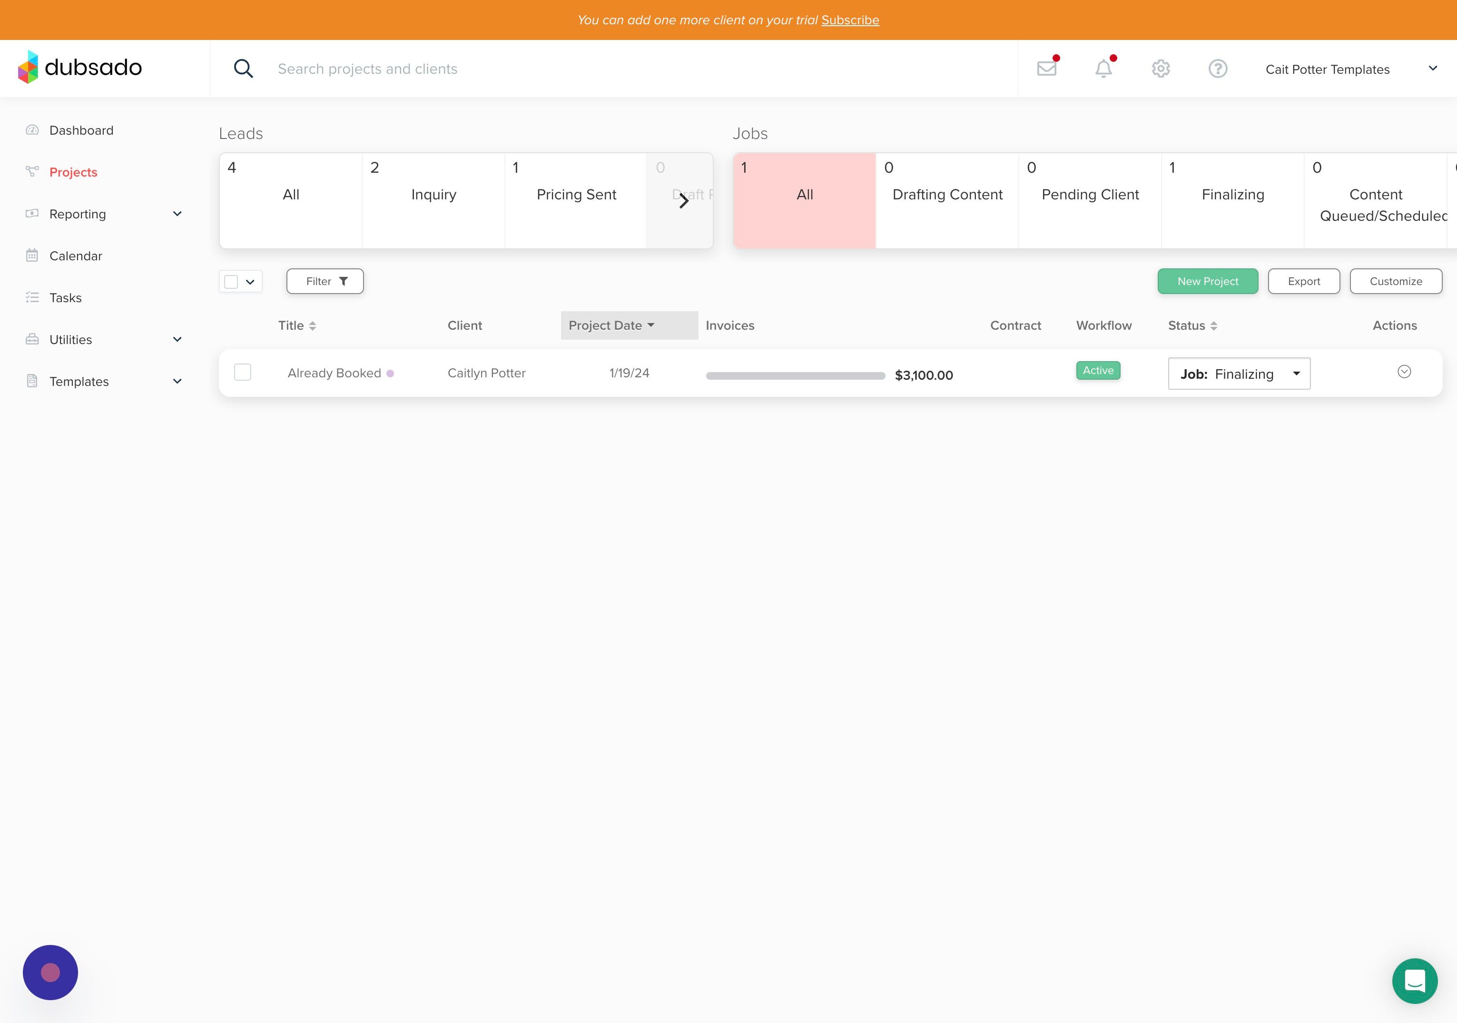Click the search magnifier icon
1457x1023 pixels.
[243, 69]
